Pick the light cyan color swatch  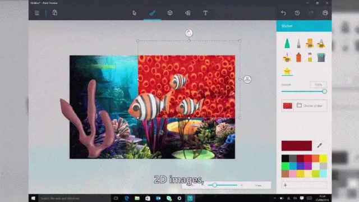[x=323, y=173]
